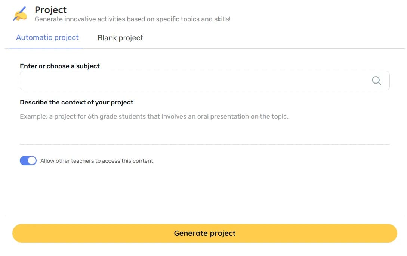407x256 pixels.
Task: Click the "Project" page heading
Action: 50,10
